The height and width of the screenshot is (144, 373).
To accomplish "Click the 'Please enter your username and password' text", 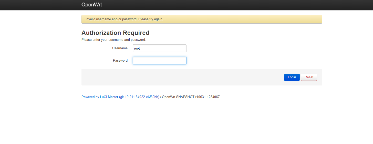I will coord(113,40).
